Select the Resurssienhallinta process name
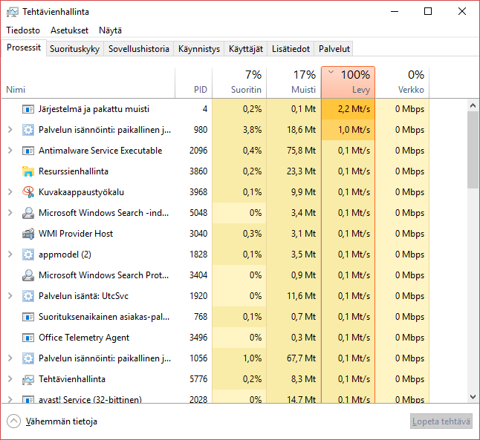 pos(74,171)
